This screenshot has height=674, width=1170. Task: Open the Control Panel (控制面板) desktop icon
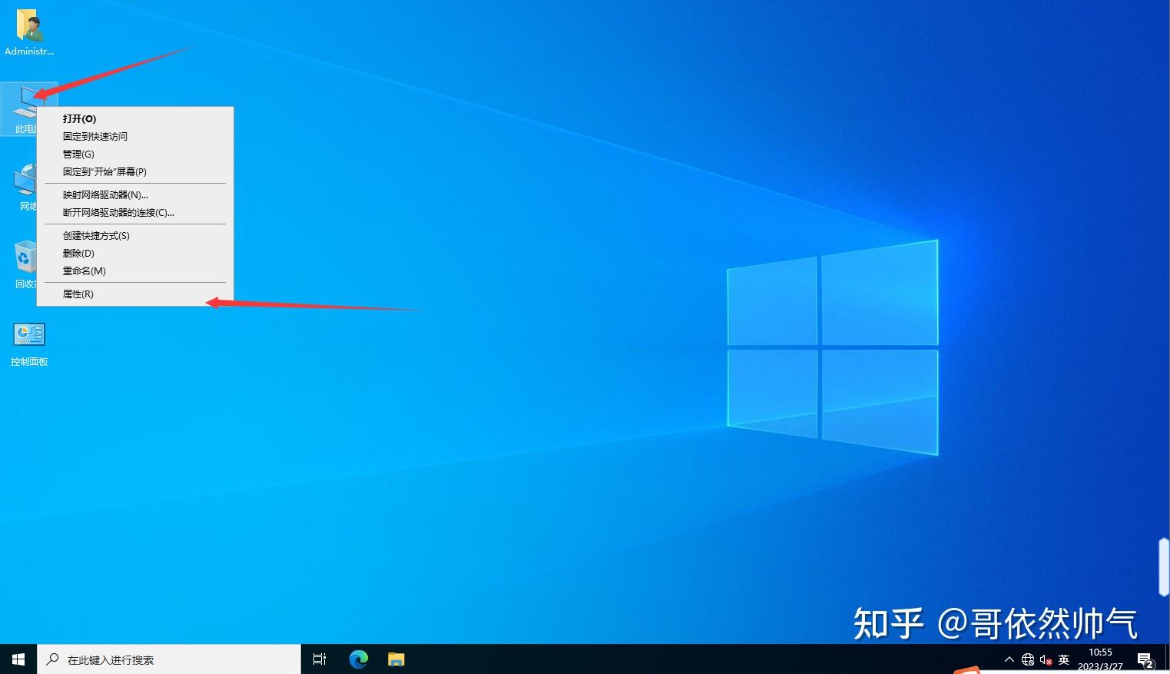coord(29,344)
